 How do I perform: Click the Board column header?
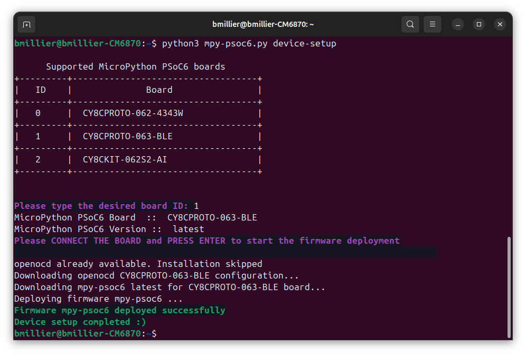point(159,90)
